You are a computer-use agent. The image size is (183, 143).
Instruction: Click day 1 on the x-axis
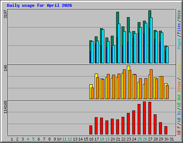(12, 139)
